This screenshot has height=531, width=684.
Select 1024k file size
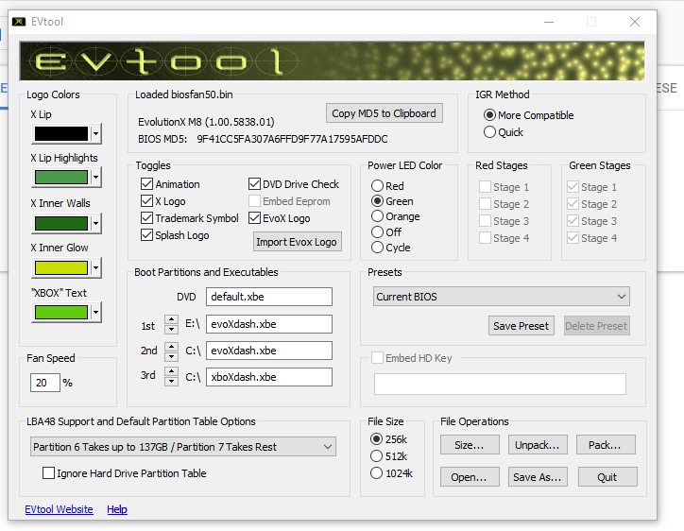(x=391, y=473)
